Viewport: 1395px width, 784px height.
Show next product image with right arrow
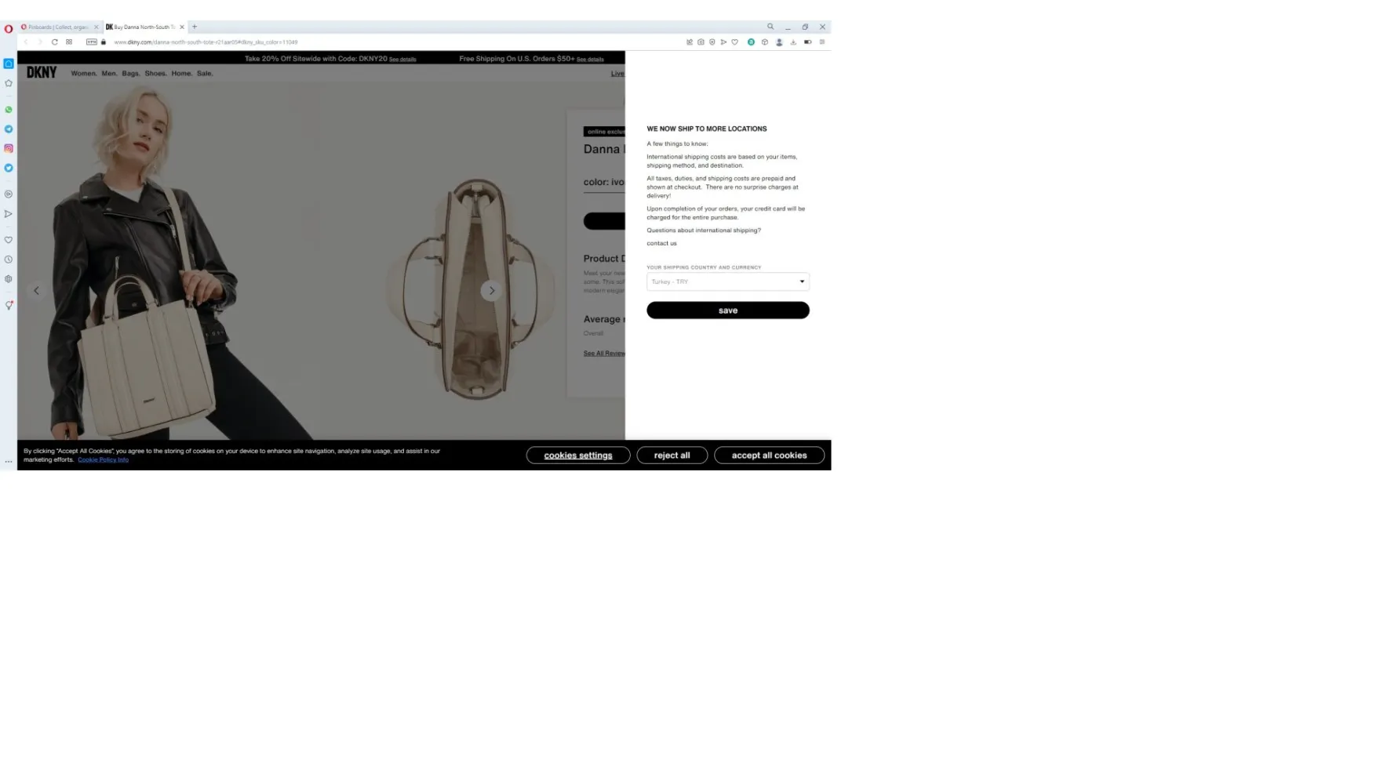coord(492,291)
